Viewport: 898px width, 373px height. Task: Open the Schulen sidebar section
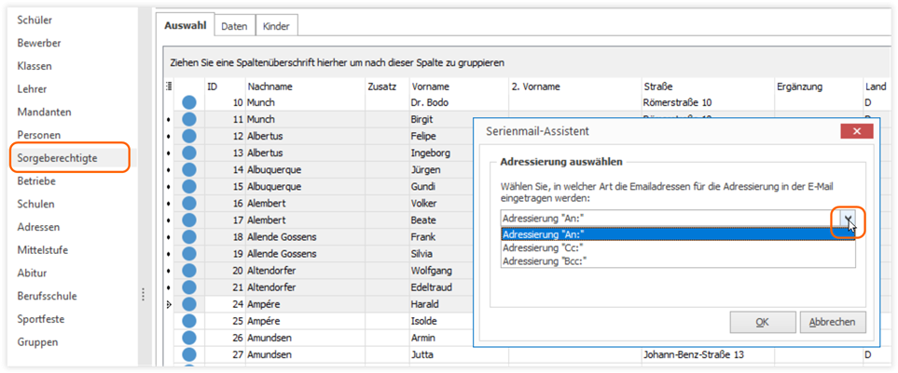coord(36,204)
